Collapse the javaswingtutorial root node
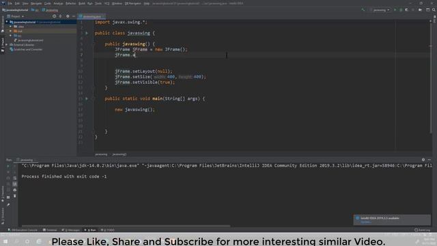The width and height of the screenshot is (437, 246). [x=7, y=22]
